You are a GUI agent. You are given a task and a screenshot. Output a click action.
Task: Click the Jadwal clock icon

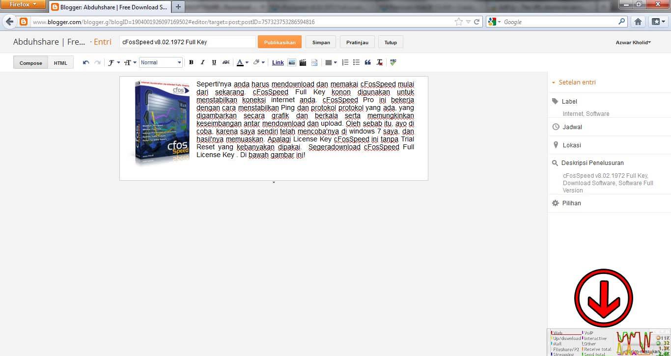[x=556, y=127]
